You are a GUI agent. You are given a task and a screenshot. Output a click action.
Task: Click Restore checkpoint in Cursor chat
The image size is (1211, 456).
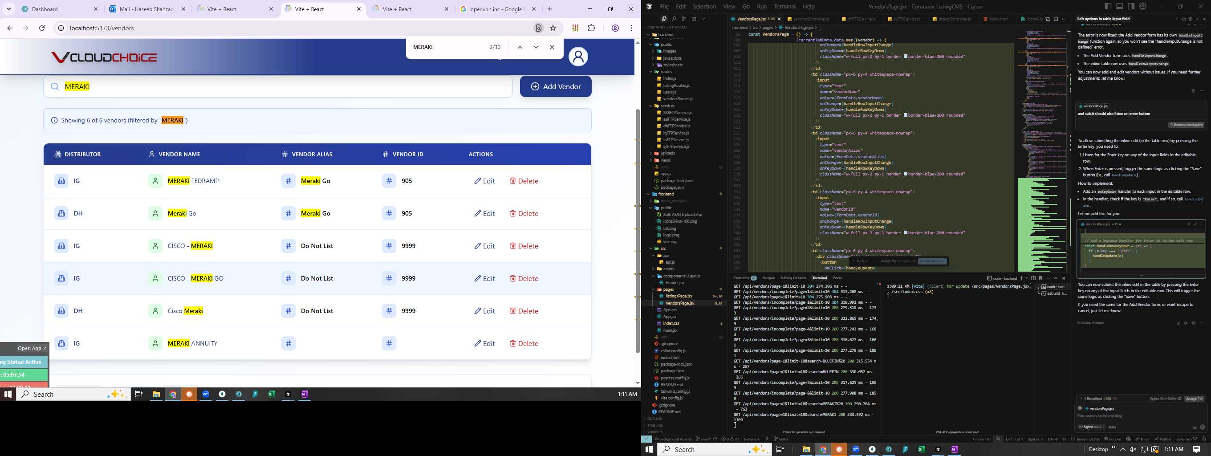[1186, 125]
